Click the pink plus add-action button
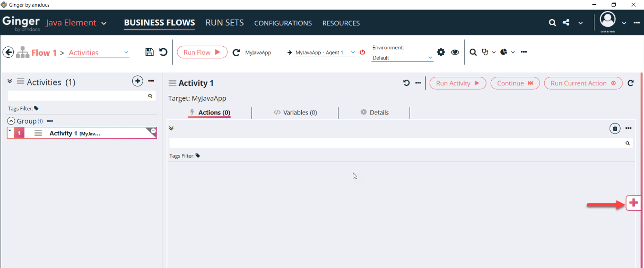Image resolution: width=644 pixels, height=268 pixels. 633,203
